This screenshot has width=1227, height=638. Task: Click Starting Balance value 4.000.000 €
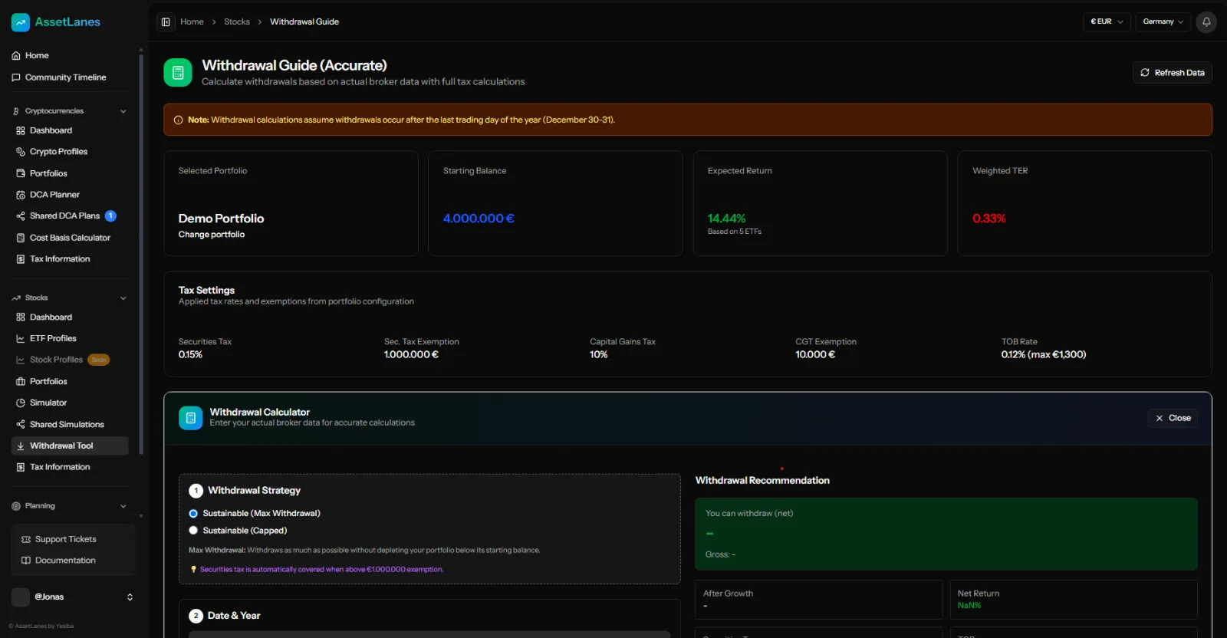(x=479, y=219)
